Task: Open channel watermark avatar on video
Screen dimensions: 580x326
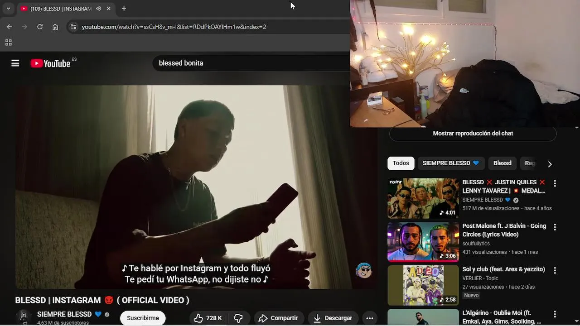Action: [x=364, y=270]
